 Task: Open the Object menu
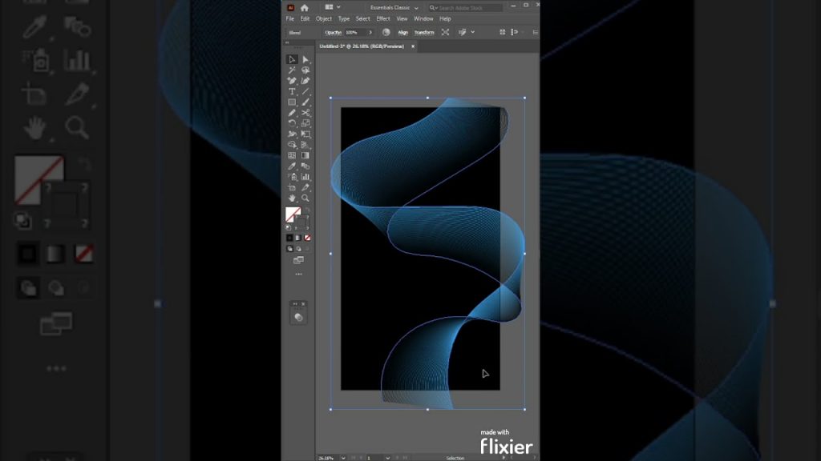click(324, 18)
